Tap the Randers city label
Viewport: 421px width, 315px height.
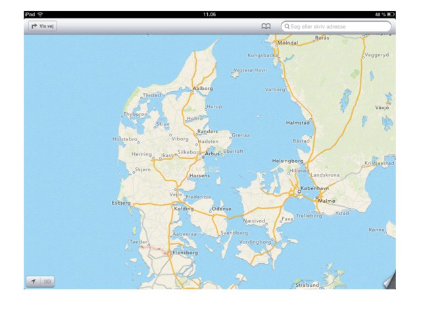pyautogui.click(x=207, y=131)
